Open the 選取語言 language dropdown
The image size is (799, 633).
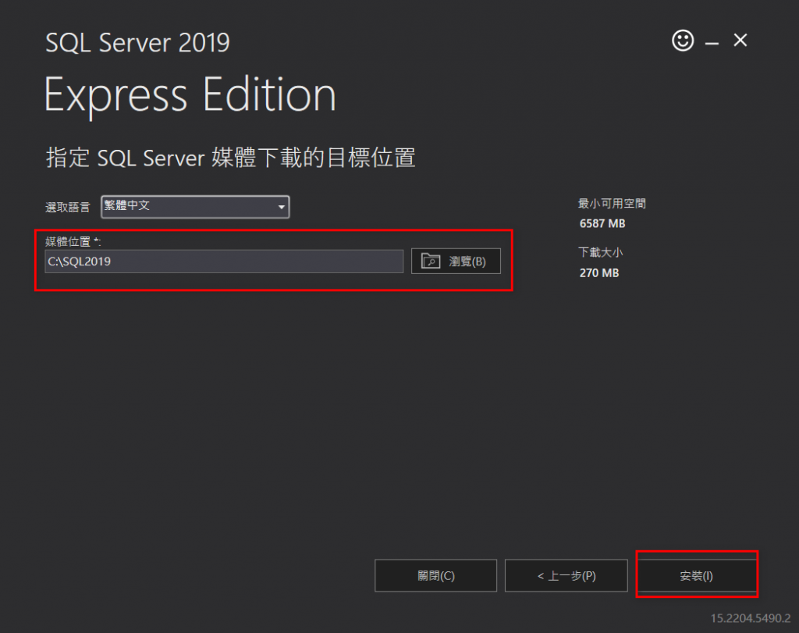click(195, 207)
